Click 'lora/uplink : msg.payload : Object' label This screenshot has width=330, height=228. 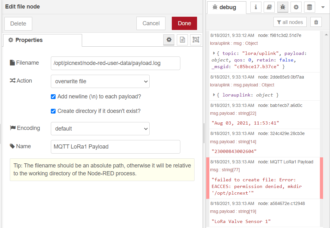[242, 85]
